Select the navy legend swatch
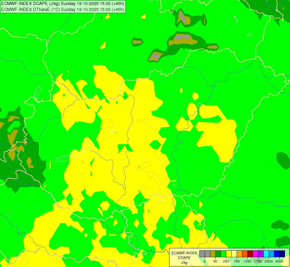This screenshot has height=267, width=290. point(282,254)
